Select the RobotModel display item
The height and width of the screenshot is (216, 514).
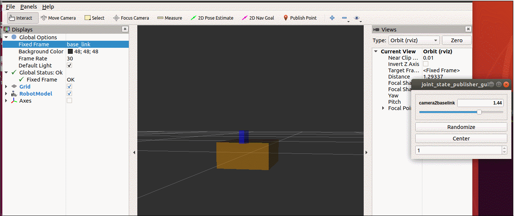(36, 94)
